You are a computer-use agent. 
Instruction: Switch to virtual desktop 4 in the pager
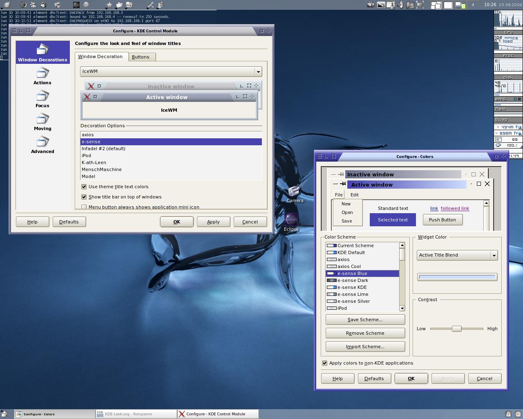473,5
